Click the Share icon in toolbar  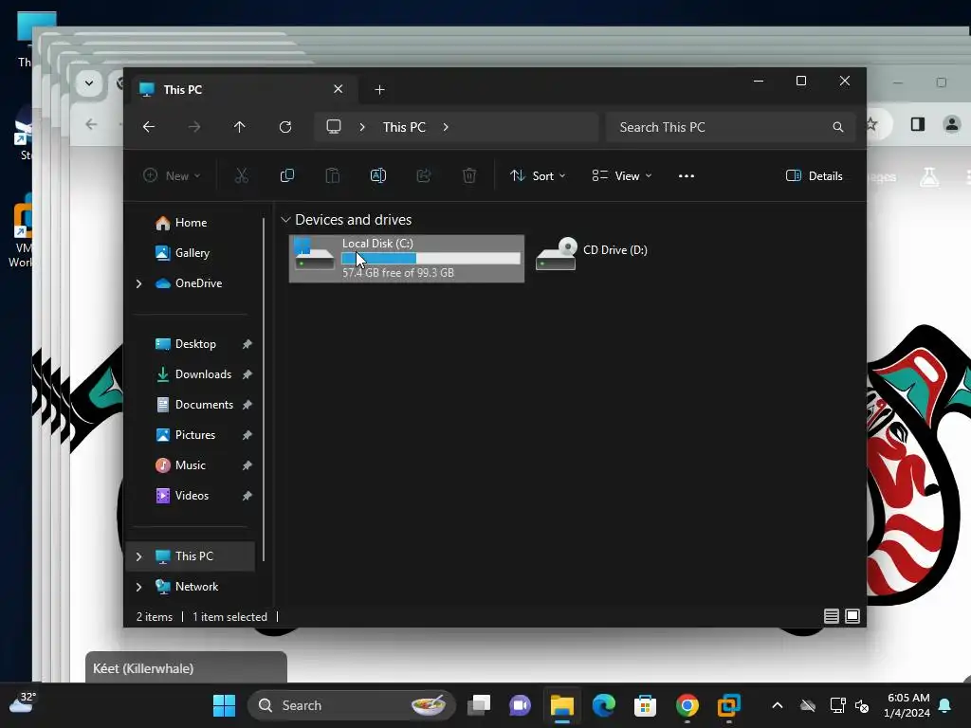point(424,175)
